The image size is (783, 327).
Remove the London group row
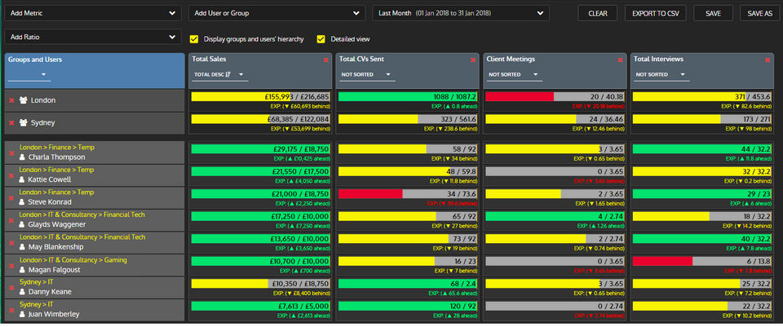pyautogui.click(x=11, y=100)
